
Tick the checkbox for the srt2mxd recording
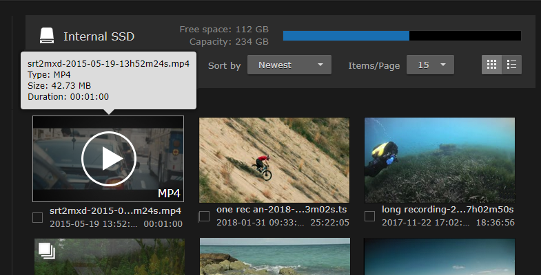[38, 217]
